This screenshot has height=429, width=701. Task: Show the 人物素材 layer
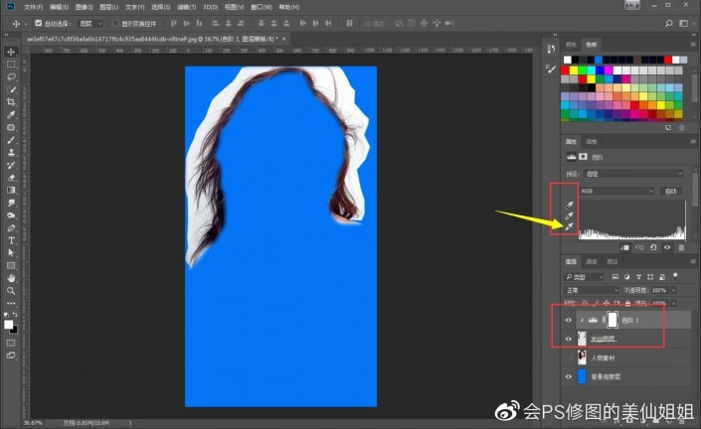(x=568, y=358)
